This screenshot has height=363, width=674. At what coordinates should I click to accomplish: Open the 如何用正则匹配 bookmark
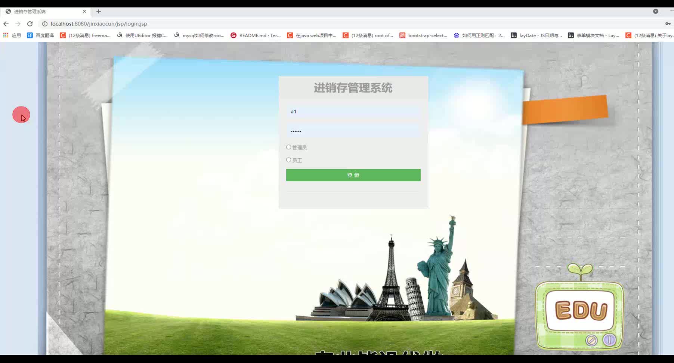click(x=479, y=35)
